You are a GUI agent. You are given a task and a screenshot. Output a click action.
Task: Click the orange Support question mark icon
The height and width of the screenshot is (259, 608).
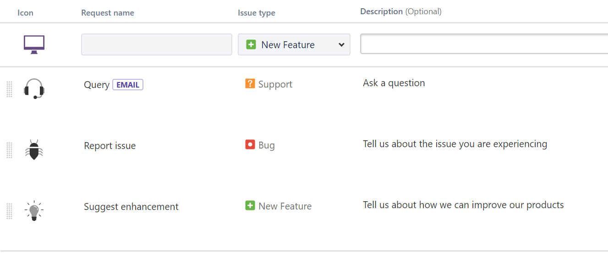coord(250,83)
